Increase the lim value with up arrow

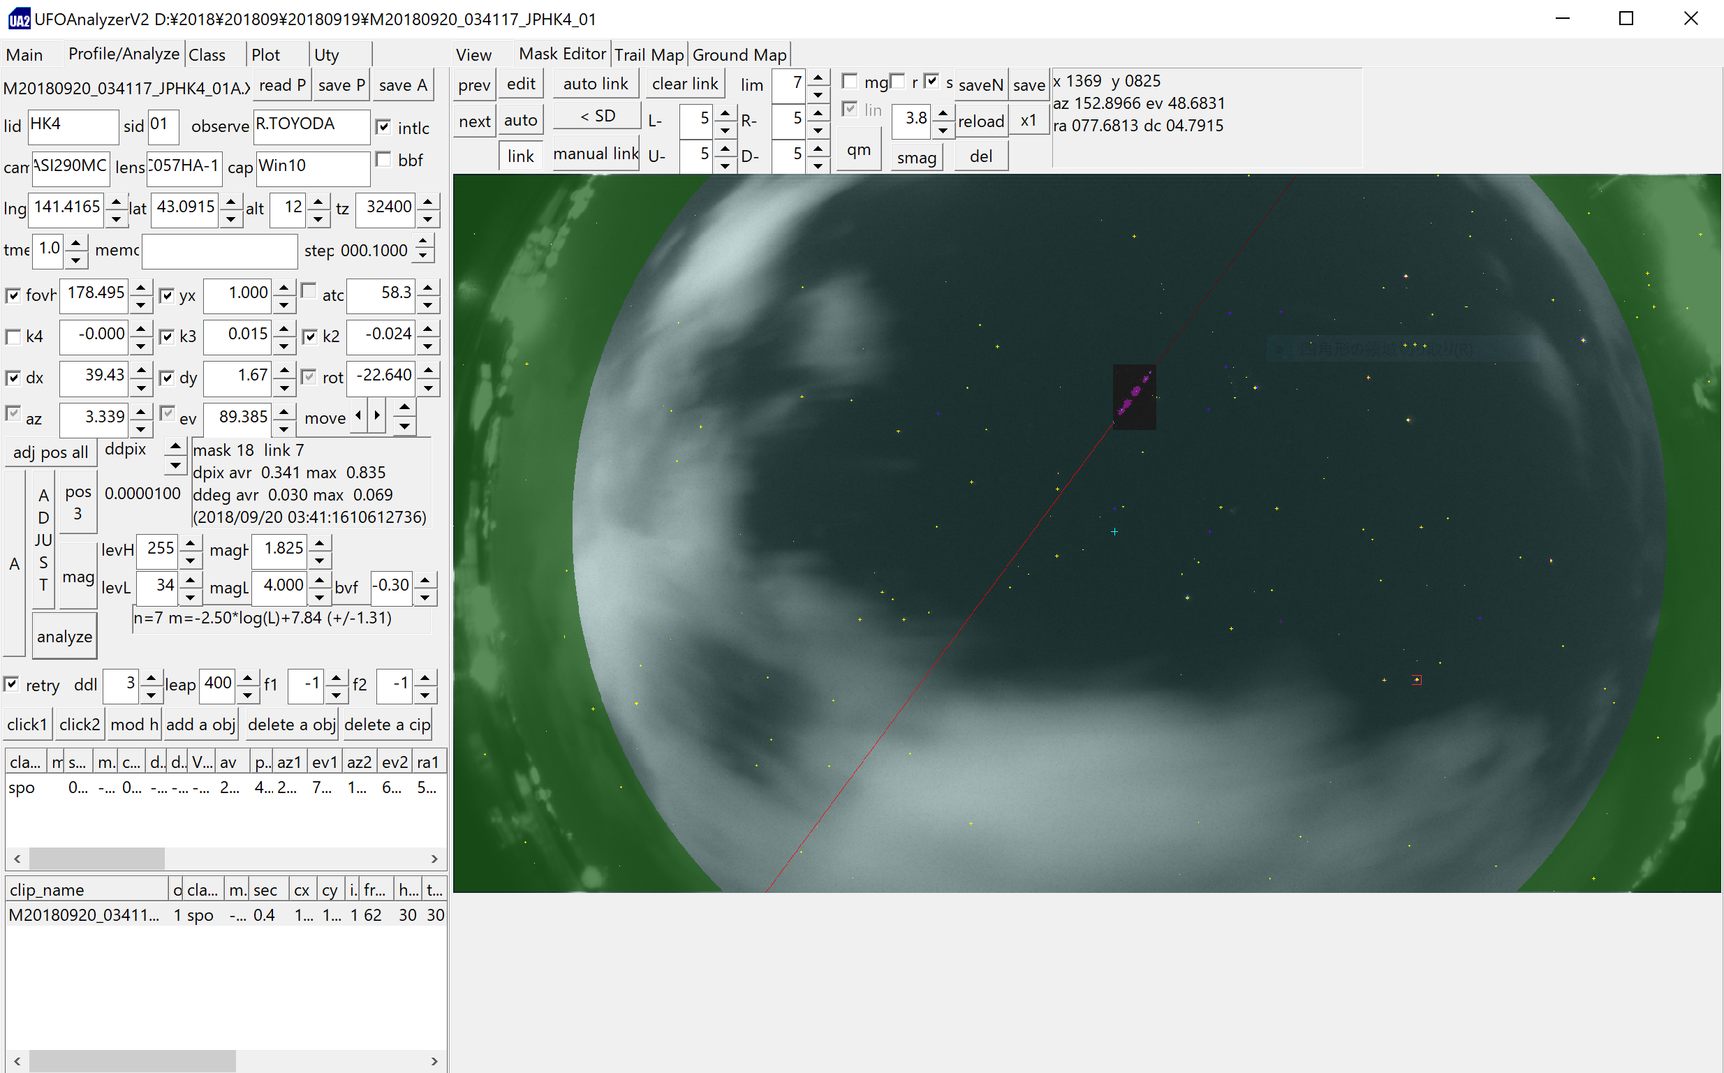818,77
